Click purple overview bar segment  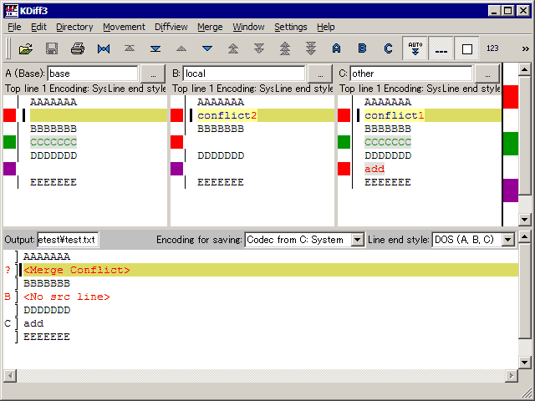pyautogui.click(x=511, y=190)
